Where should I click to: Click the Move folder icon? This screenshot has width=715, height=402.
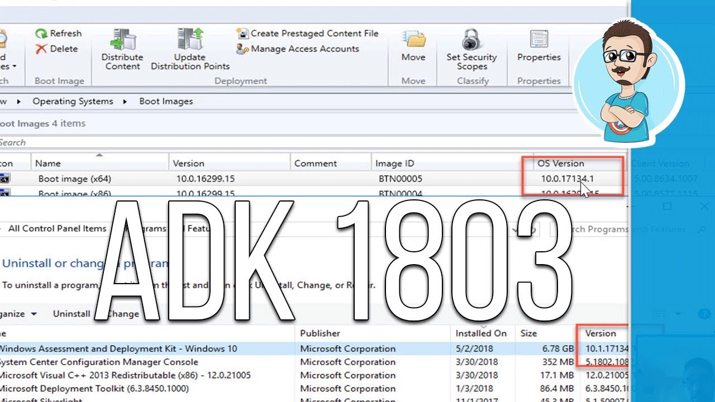point(413,40)
